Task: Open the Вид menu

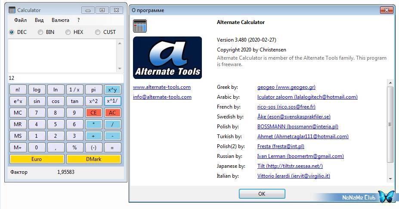Action: click(x=39, y=20)
